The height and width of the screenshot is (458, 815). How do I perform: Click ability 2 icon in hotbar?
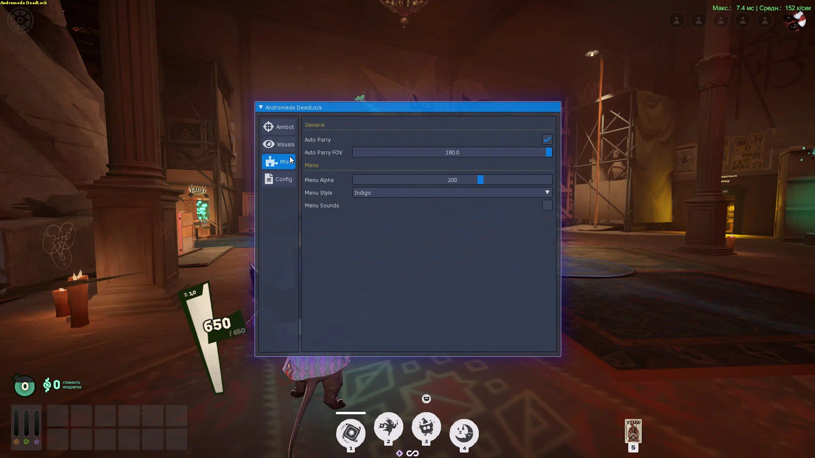[388, 426]
